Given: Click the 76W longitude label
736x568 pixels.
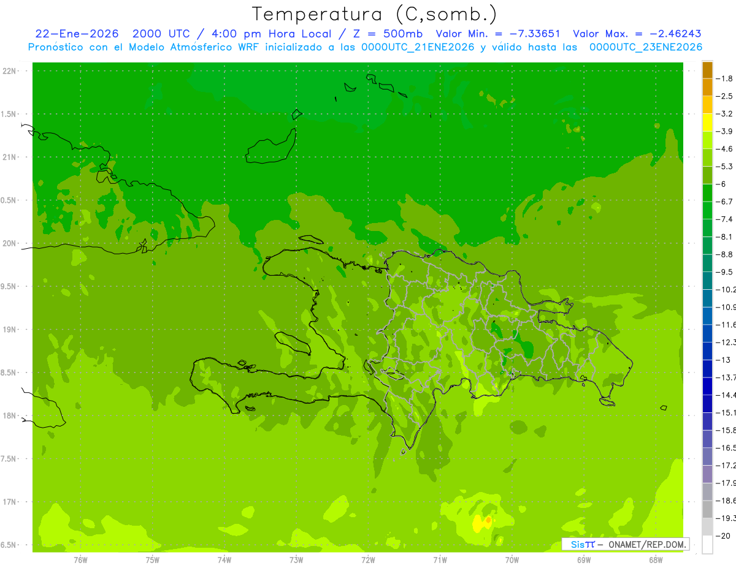Looking at the screenshot, I should pyautogui.click(x=80, y=559).
